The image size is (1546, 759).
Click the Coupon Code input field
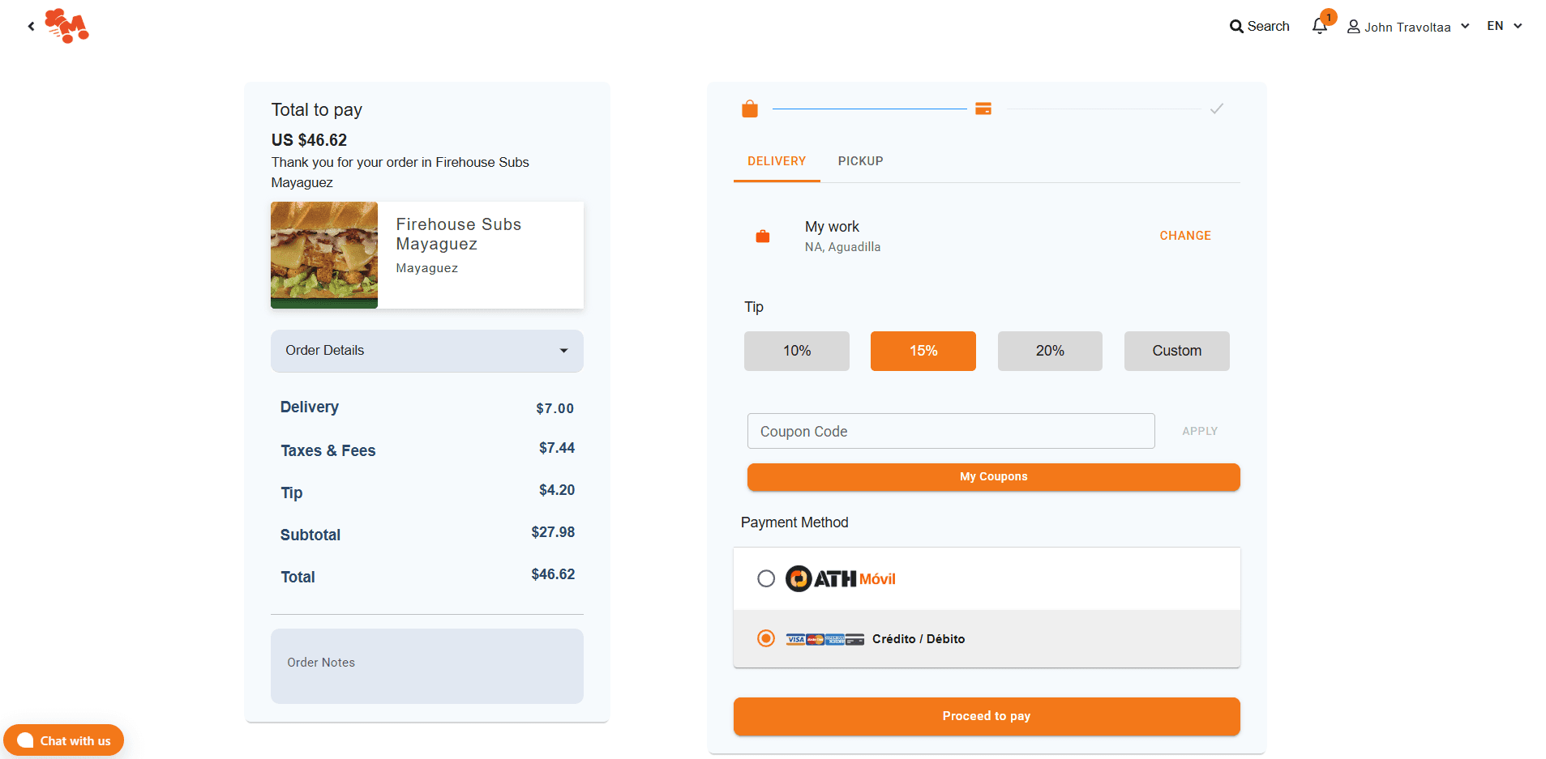[x=950, y=432]
